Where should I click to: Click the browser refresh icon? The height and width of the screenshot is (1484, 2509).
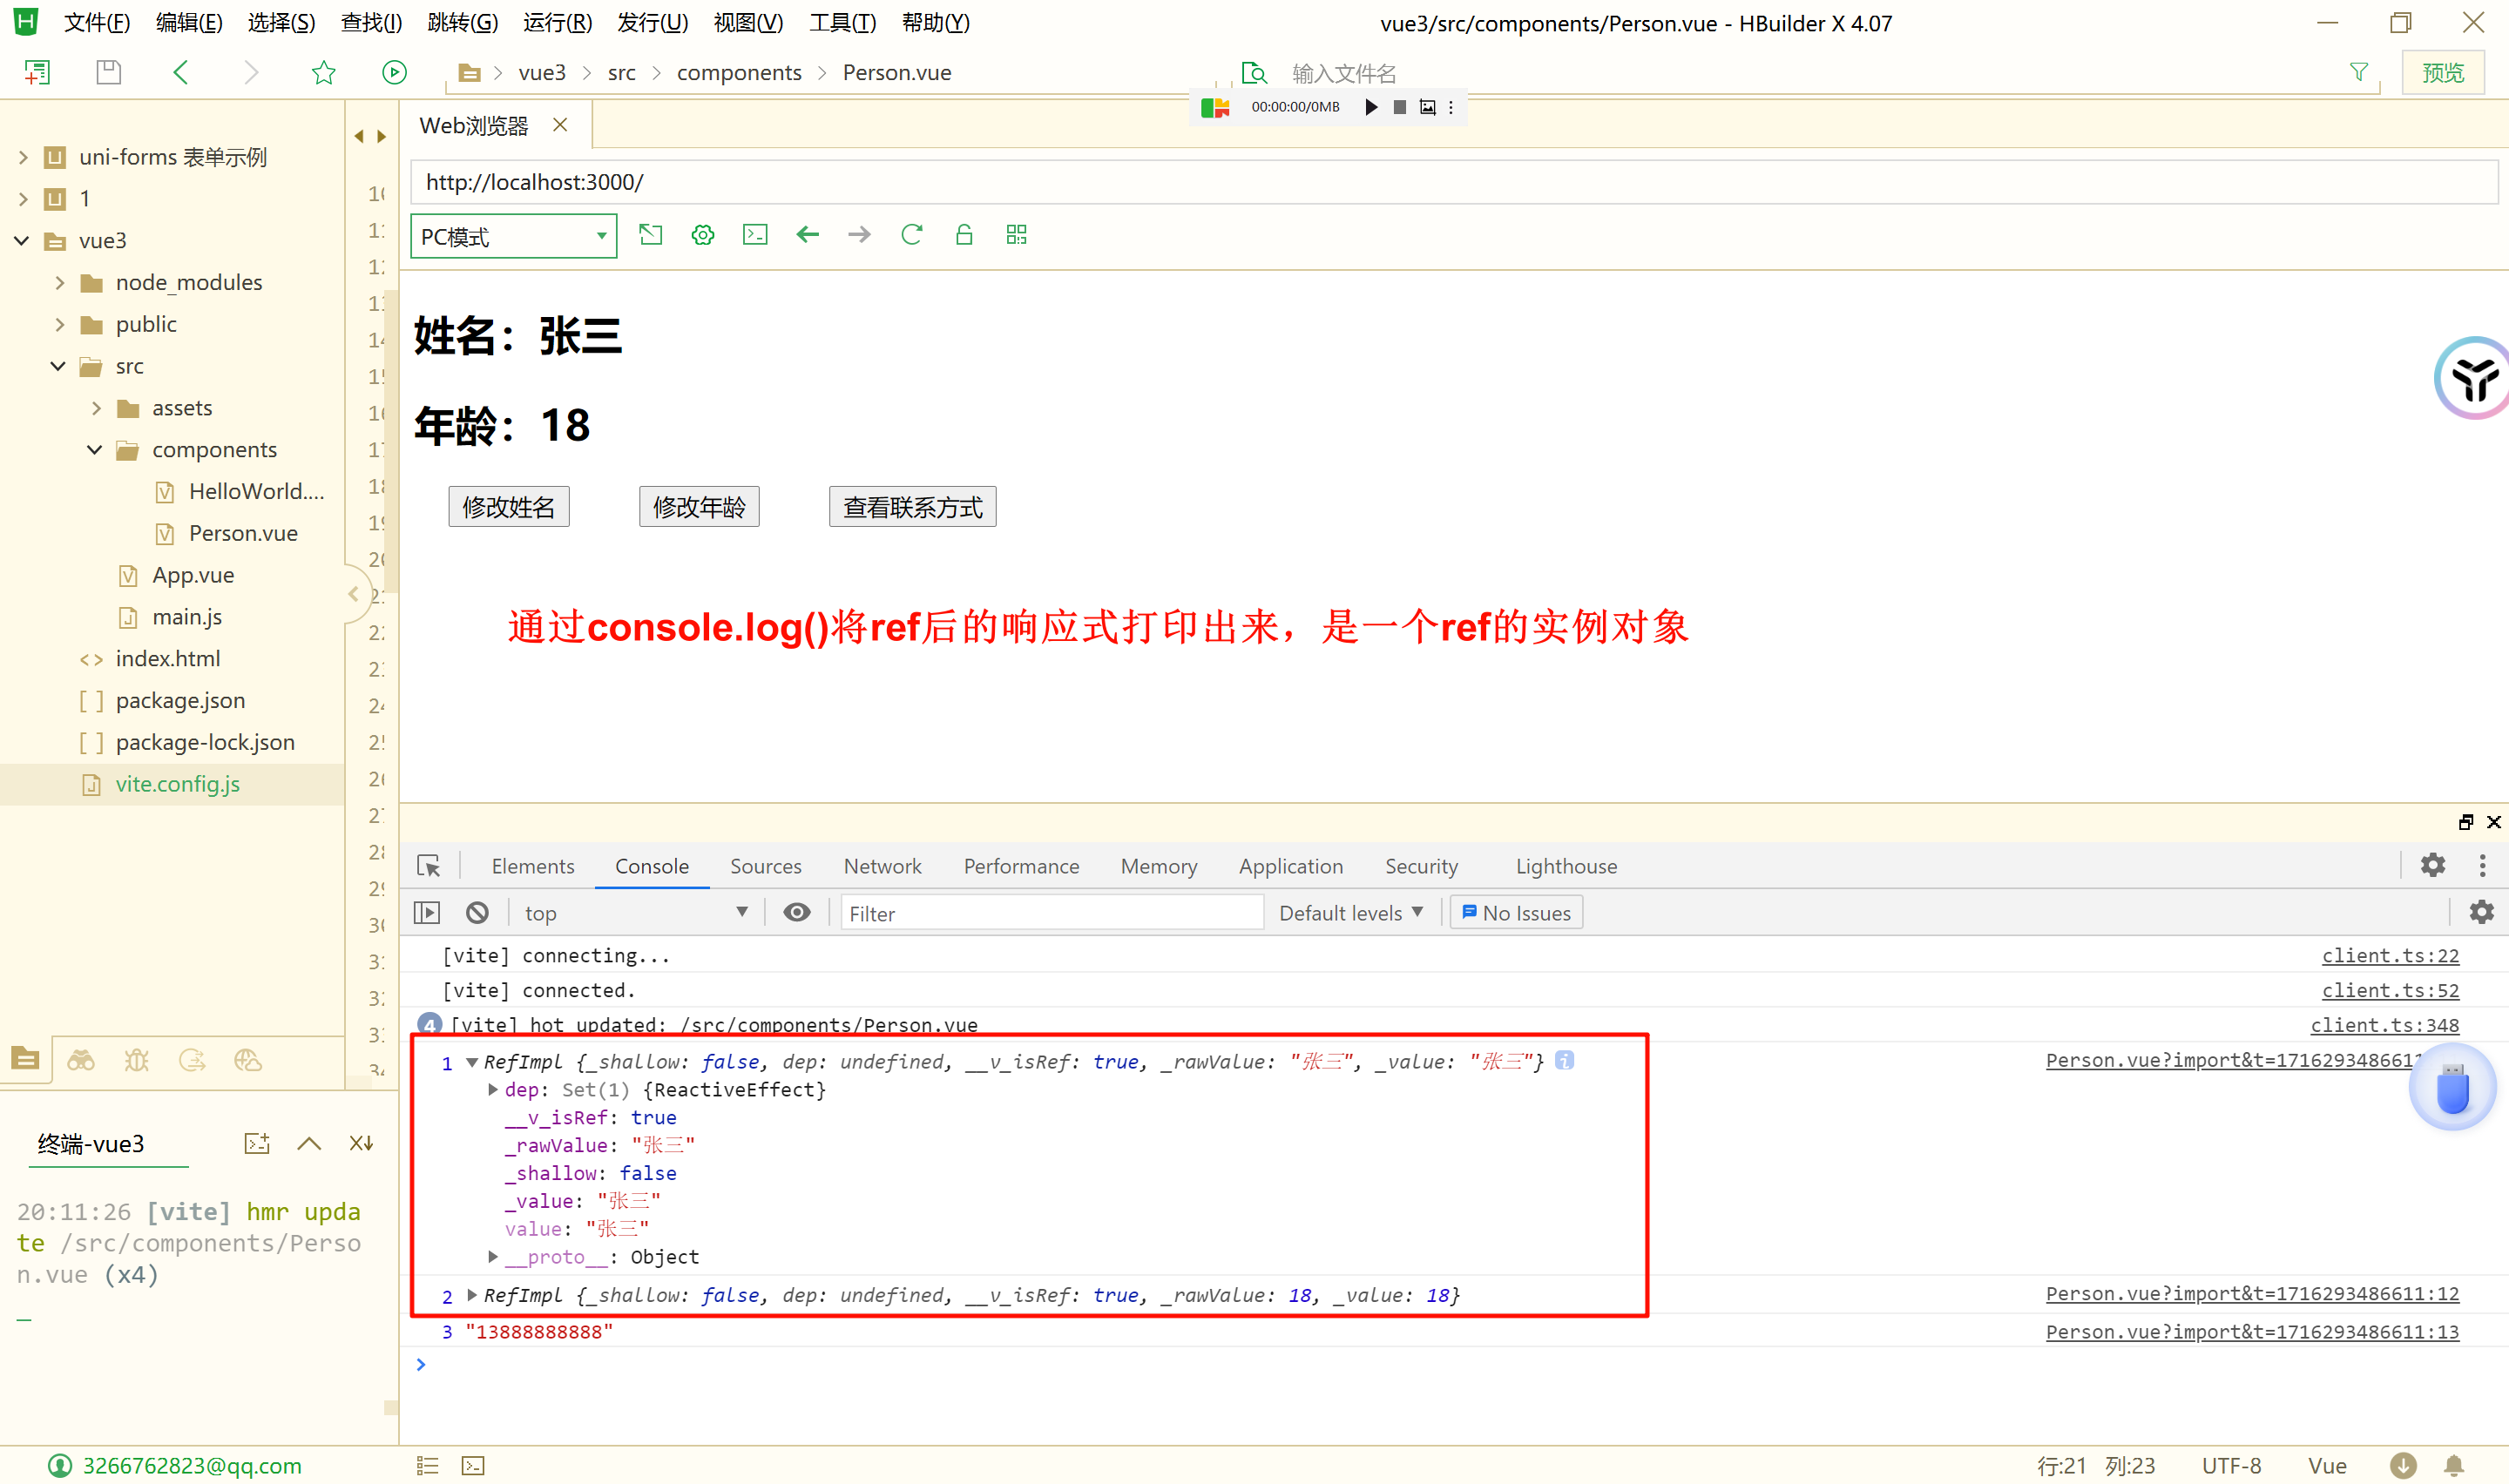coord(911,235)
